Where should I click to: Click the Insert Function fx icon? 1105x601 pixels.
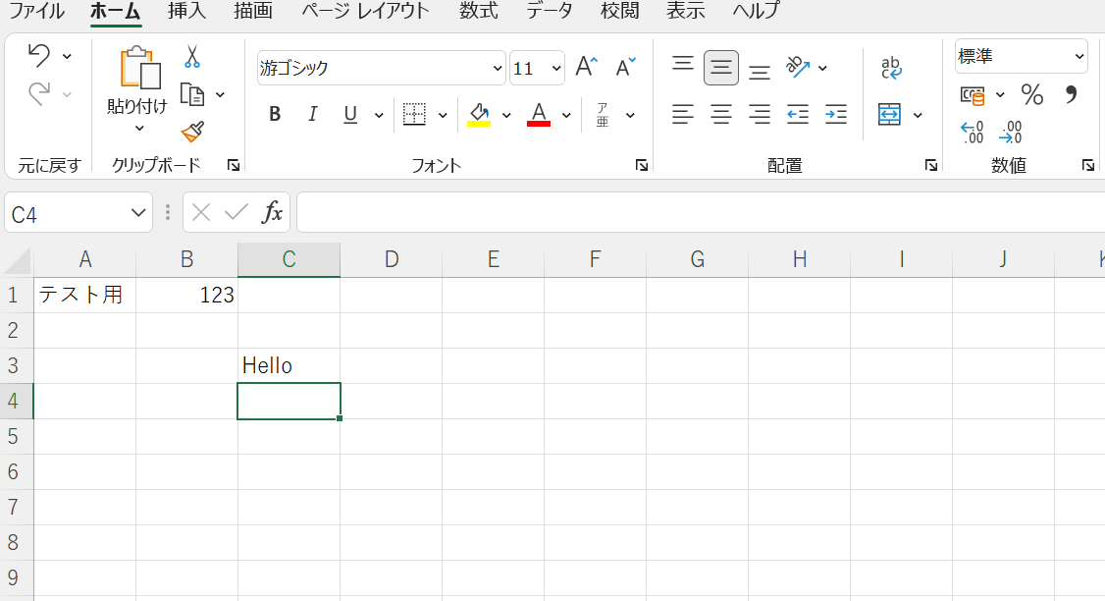(x=273, y=212)
